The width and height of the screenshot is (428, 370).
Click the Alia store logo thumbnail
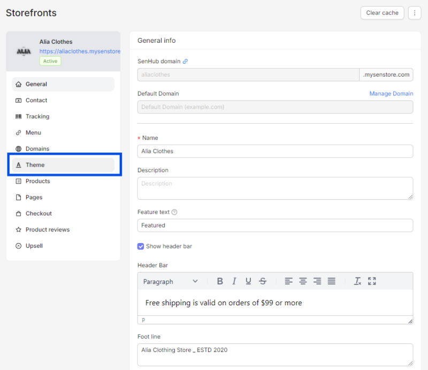point(24,51)
